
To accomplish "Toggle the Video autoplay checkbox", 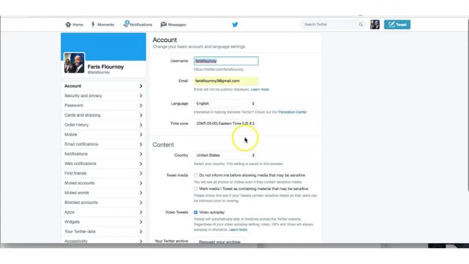I will (x=195, y=212).
